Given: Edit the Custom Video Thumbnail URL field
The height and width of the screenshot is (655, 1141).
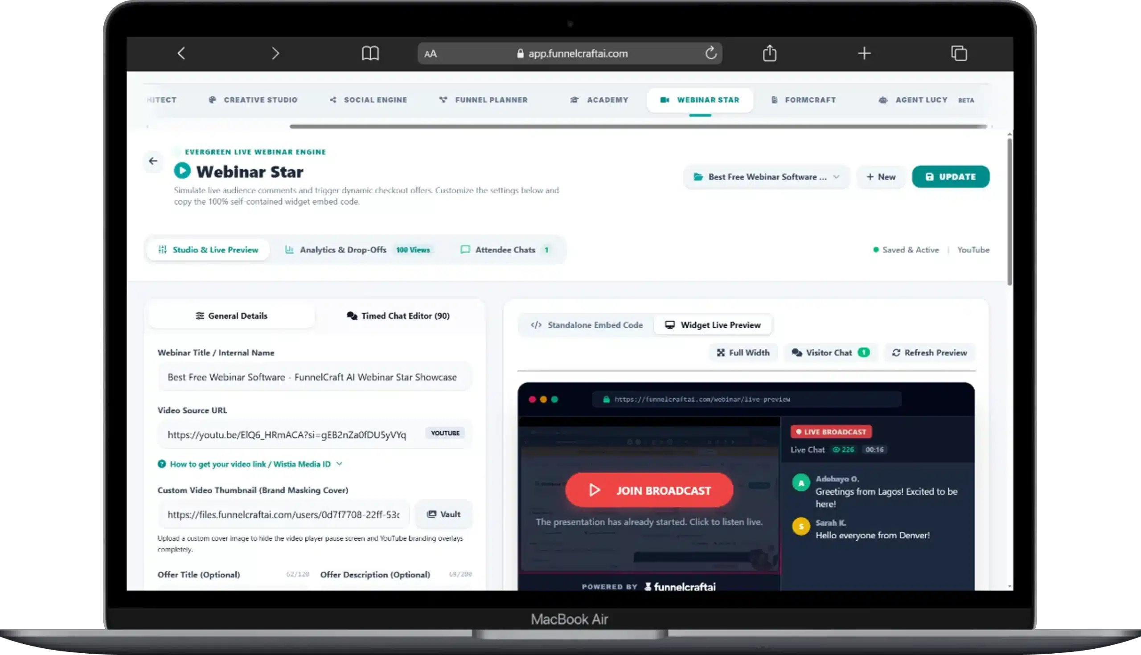Looking at the screenshot, I should click(x=284, y=515).
